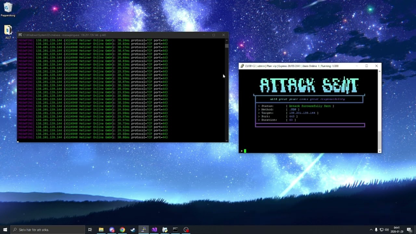416x234 pixels.
Task: Click the Port value '443' in CLOD C2
Action: pos(292,116)
